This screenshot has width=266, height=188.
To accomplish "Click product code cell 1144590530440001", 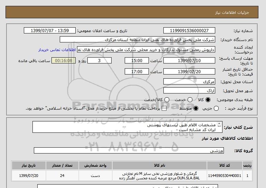I will click(225, 176).
